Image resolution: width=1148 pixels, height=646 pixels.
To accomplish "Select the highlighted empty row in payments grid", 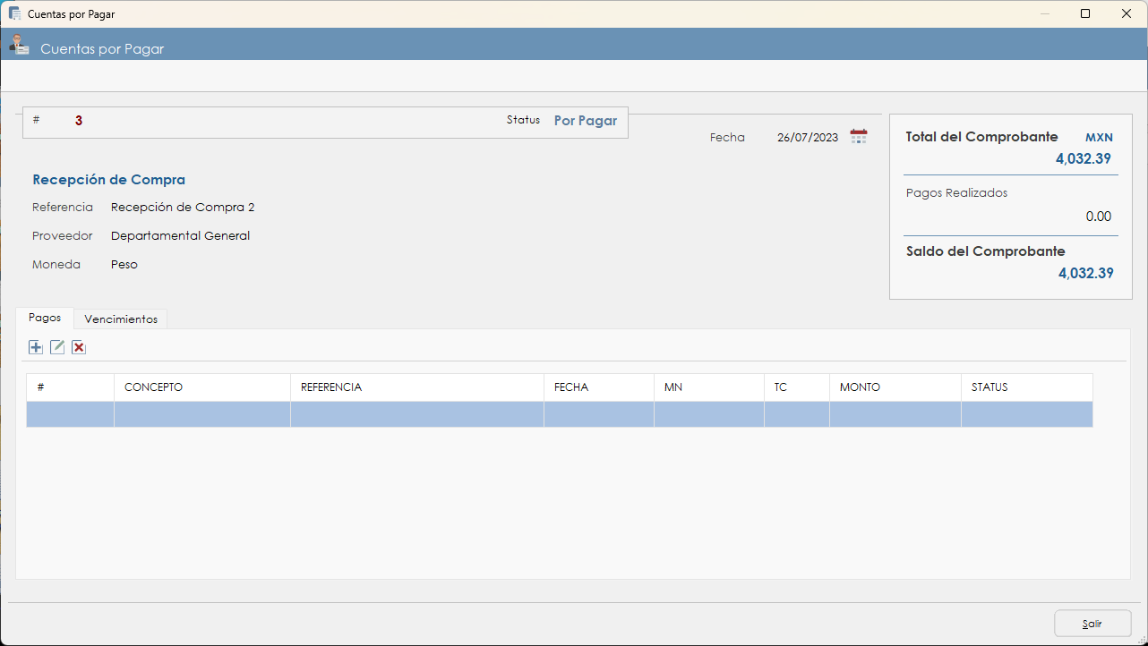I will click(559, 414).
